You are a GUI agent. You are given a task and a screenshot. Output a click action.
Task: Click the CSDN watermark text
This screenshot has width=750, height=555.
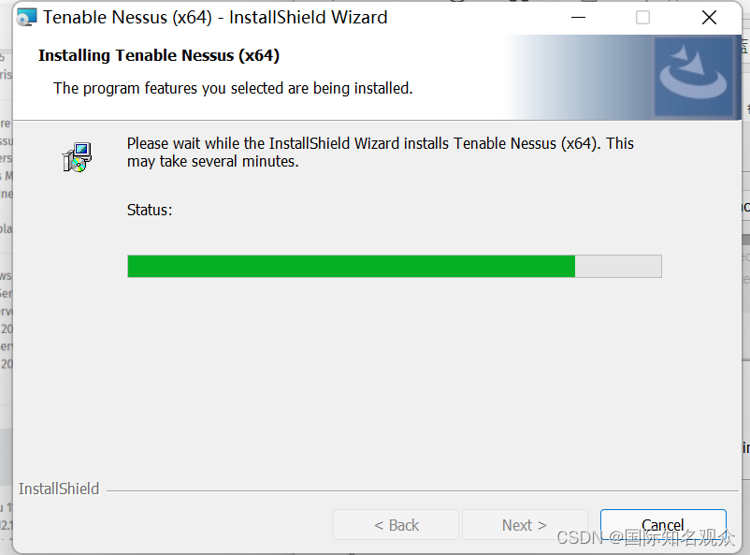(645, 537)
